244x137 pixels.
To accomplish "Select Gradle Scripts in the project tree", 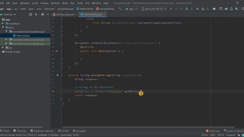I will (13, 52).
